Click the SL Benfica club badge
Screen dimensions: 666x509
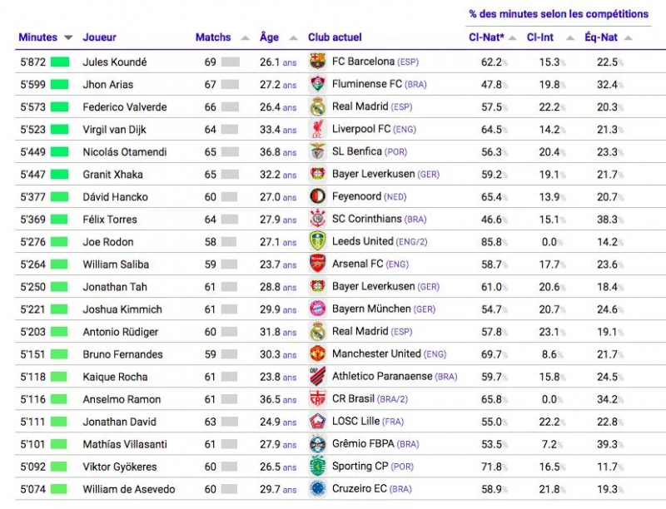317,152
